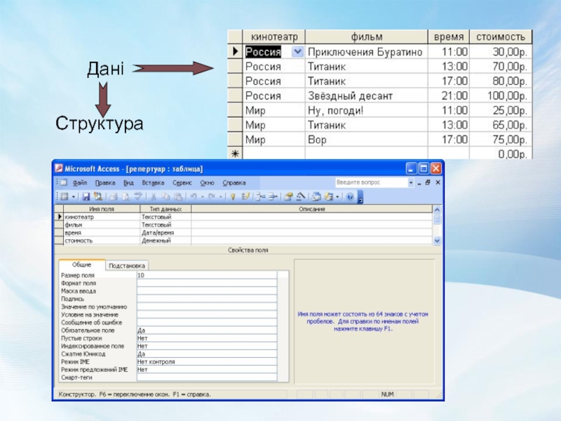
Task: Click the Save icon in the toolbar
Action: tap(86, 197)
